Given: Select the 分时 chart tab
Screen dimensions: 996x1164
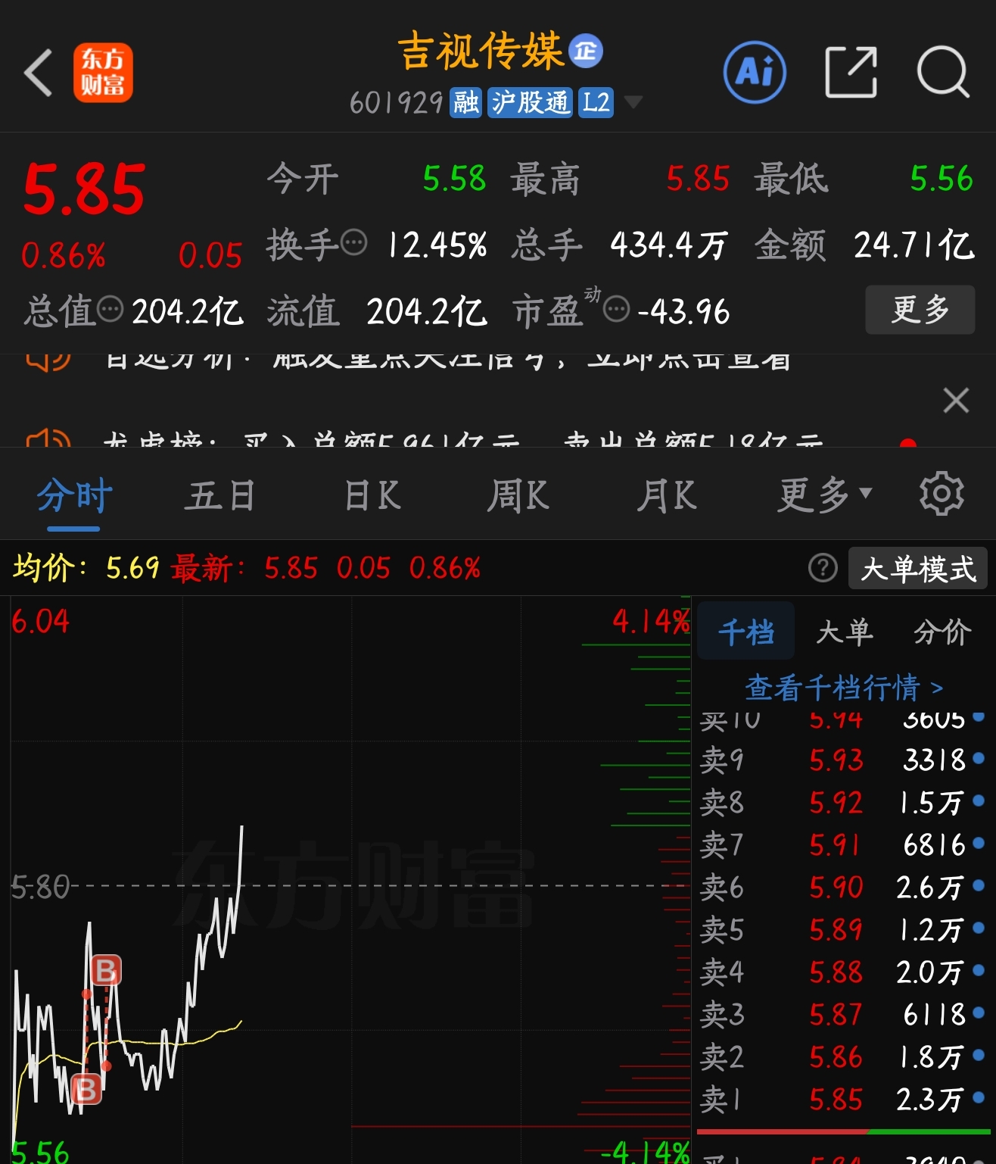Looking at the screenshot, I should pos(74,497).
